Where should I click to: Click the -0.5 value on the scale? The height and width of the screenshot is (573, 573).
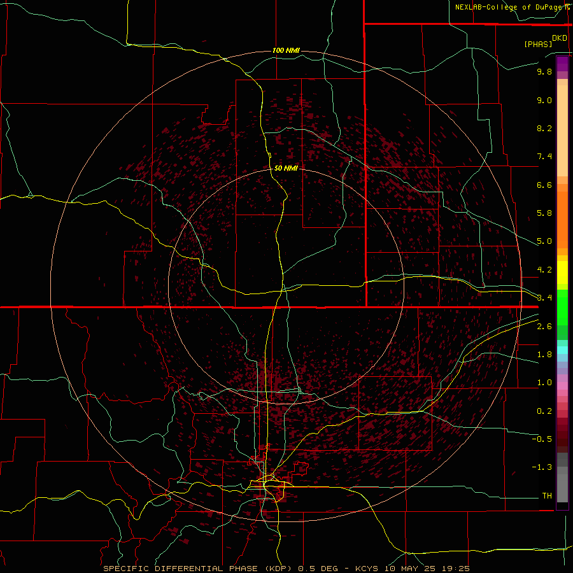point(542,439)
